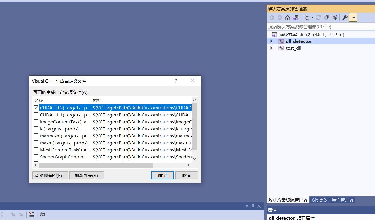The image size is (375, 220).
Task: Enable the marmasm customization checkbox
Action: pyautogui.click(x=36, y=136)
